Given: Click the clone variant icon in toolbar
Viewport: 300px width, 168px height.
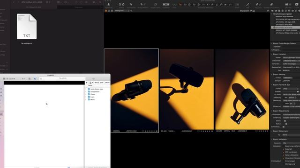Looking at the screenshot, I should (155, 4).
